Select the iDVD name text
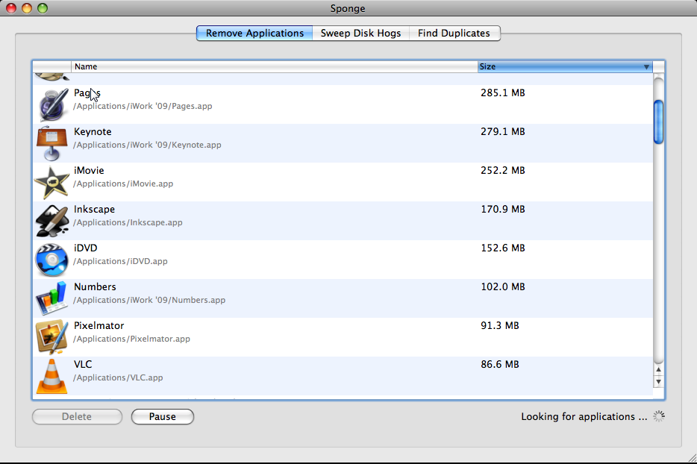Image resolution: width=697 pixels, height=464 pixels. (85, 248)
